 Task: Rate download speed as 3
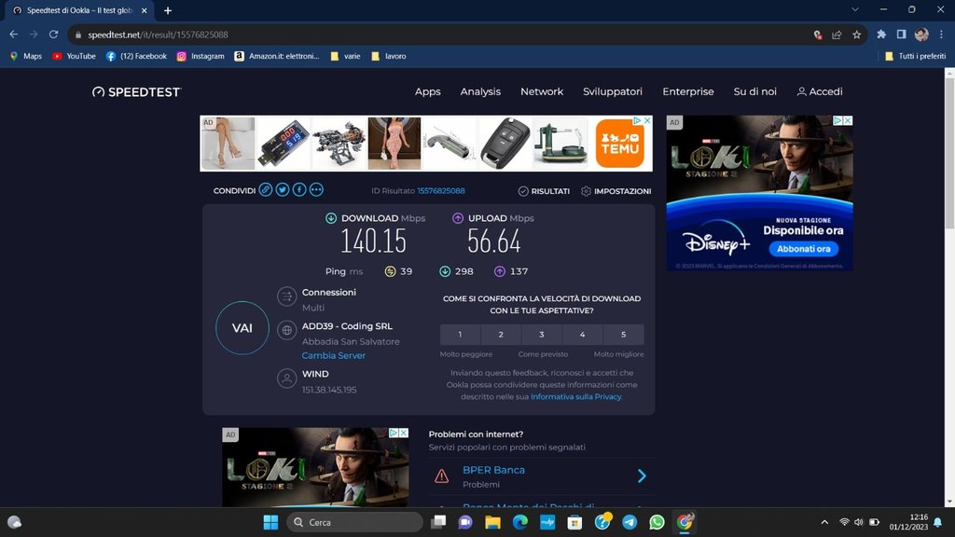542,335
